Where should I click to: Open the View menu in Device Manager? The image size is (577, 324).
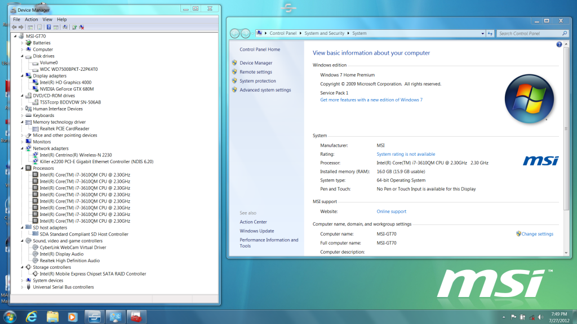(47, 20)
